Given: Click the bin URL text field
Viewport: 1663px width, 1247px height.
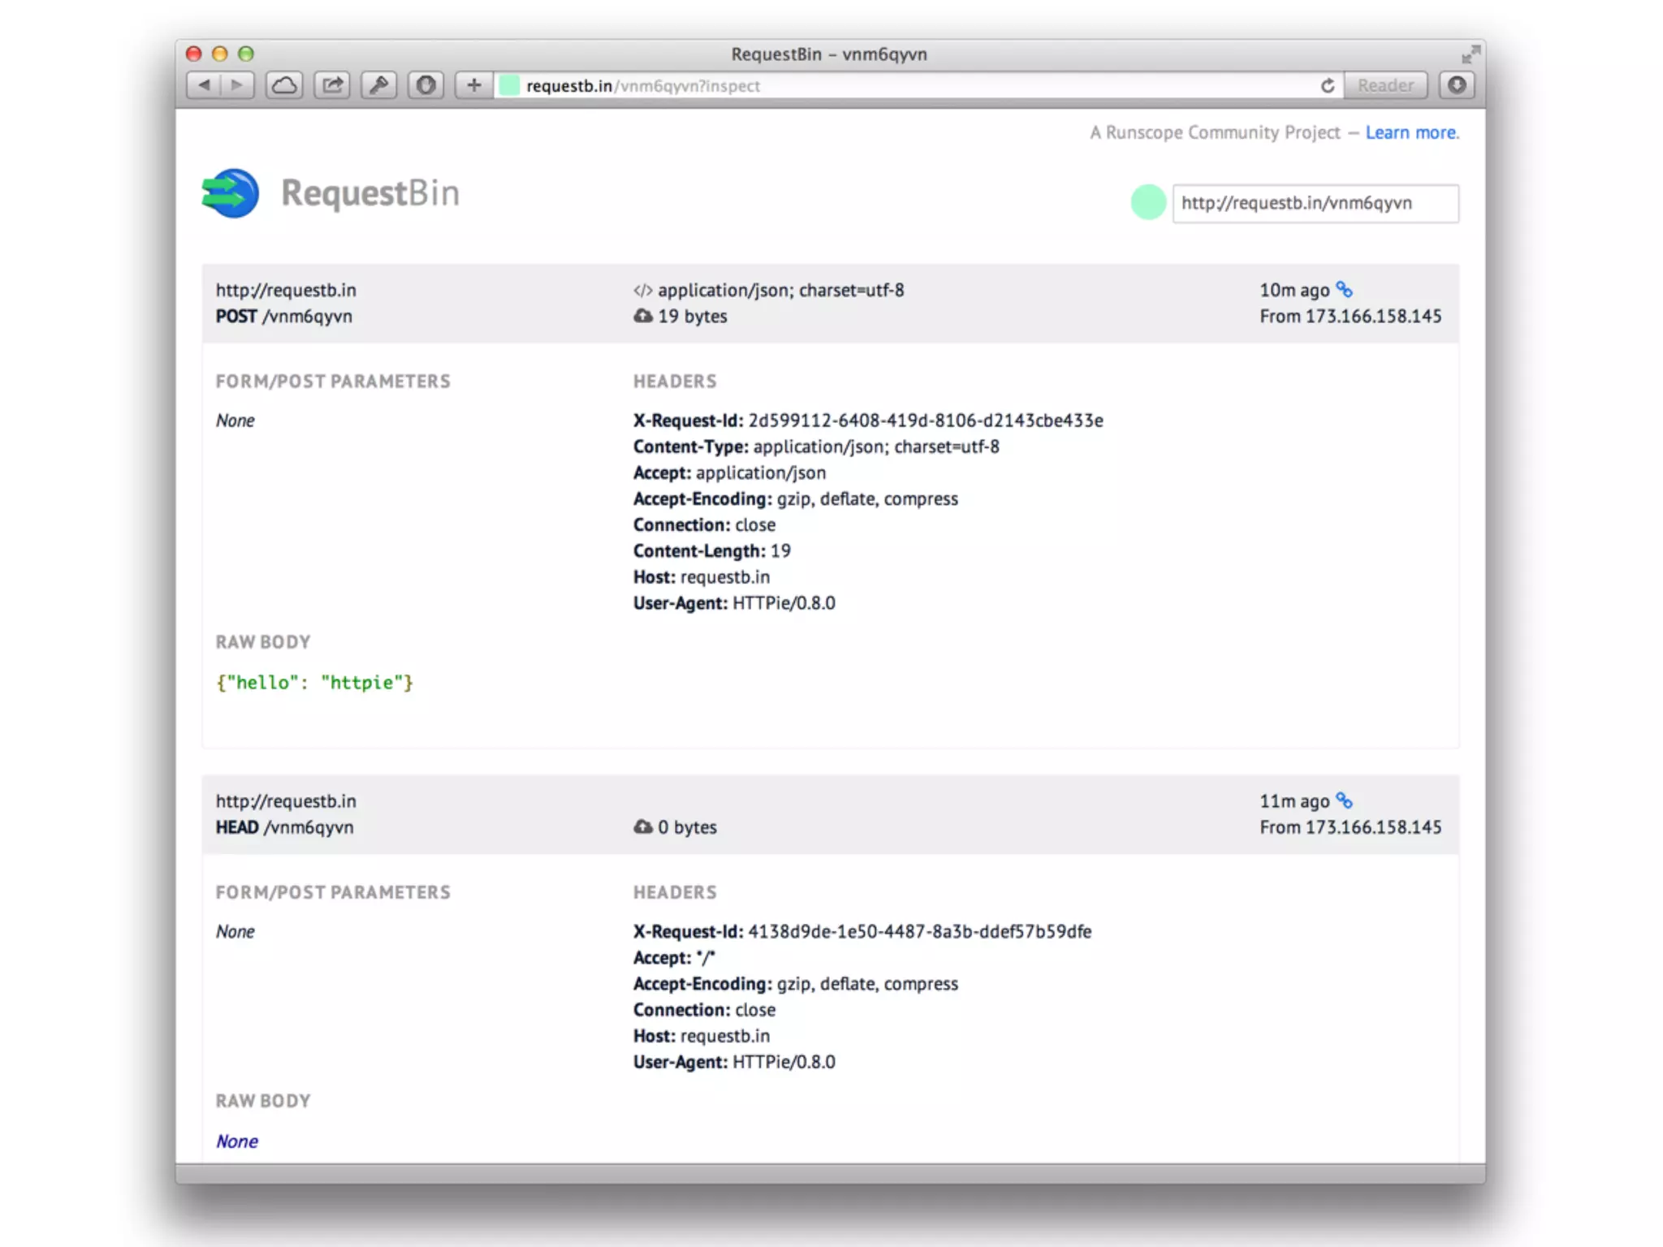Looking at the screenshot, I should click(x=1315, y=203).
